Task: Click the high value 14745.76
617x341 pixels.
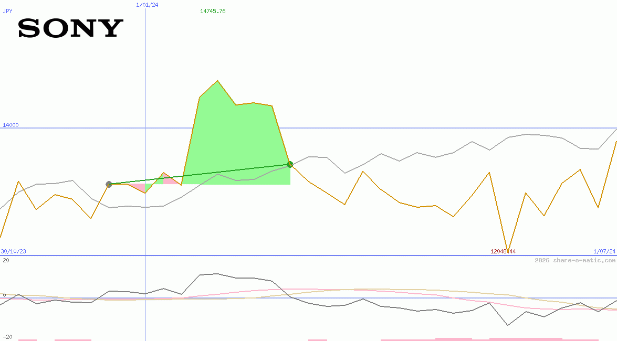Action: pos(213,11)
